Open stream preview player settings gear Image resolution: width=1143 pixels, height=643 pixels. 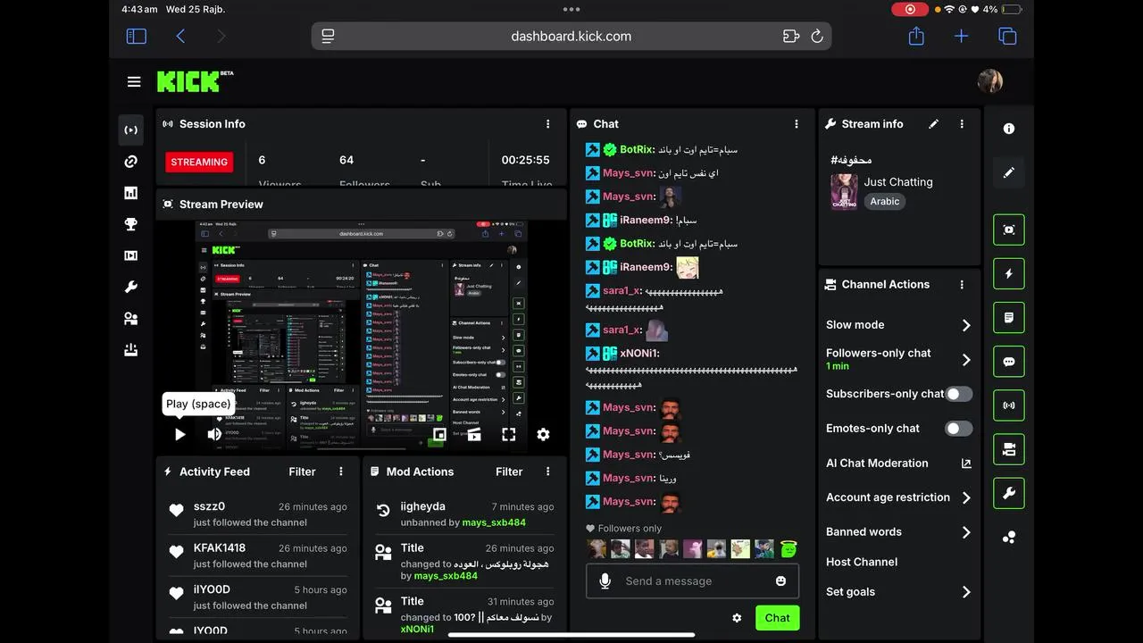543,435
